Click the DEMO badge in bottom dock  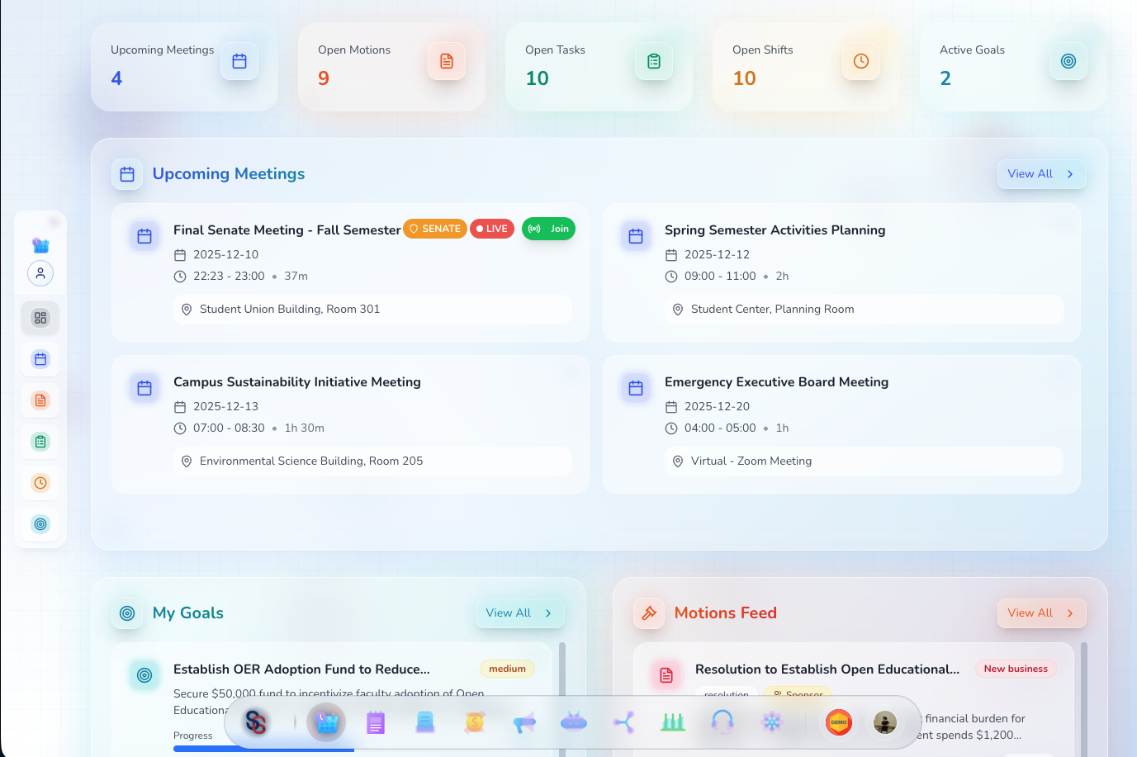coord(838,722)
